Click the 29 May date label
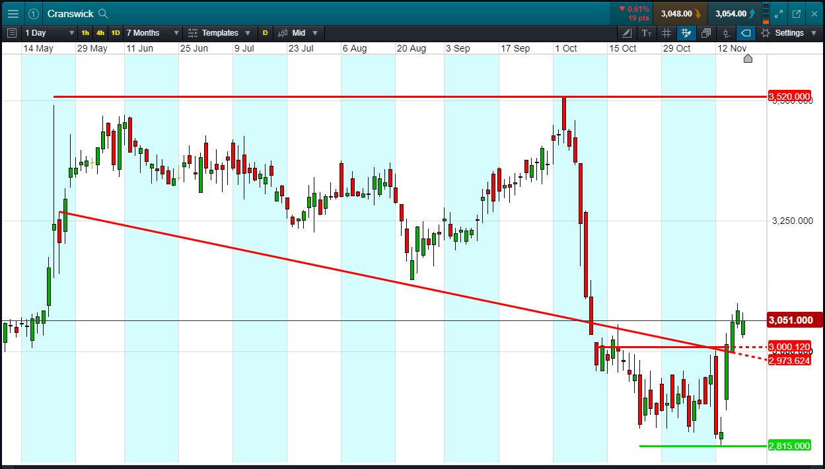Screen dimensions: 825x469 click(92, 48)
